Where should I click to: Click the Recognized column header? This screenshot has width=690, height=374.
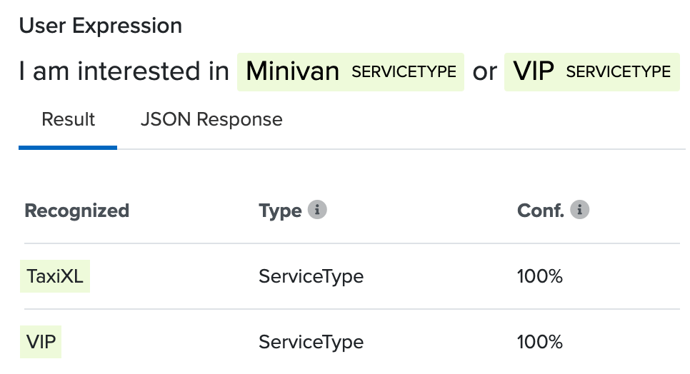click(76, 211)
